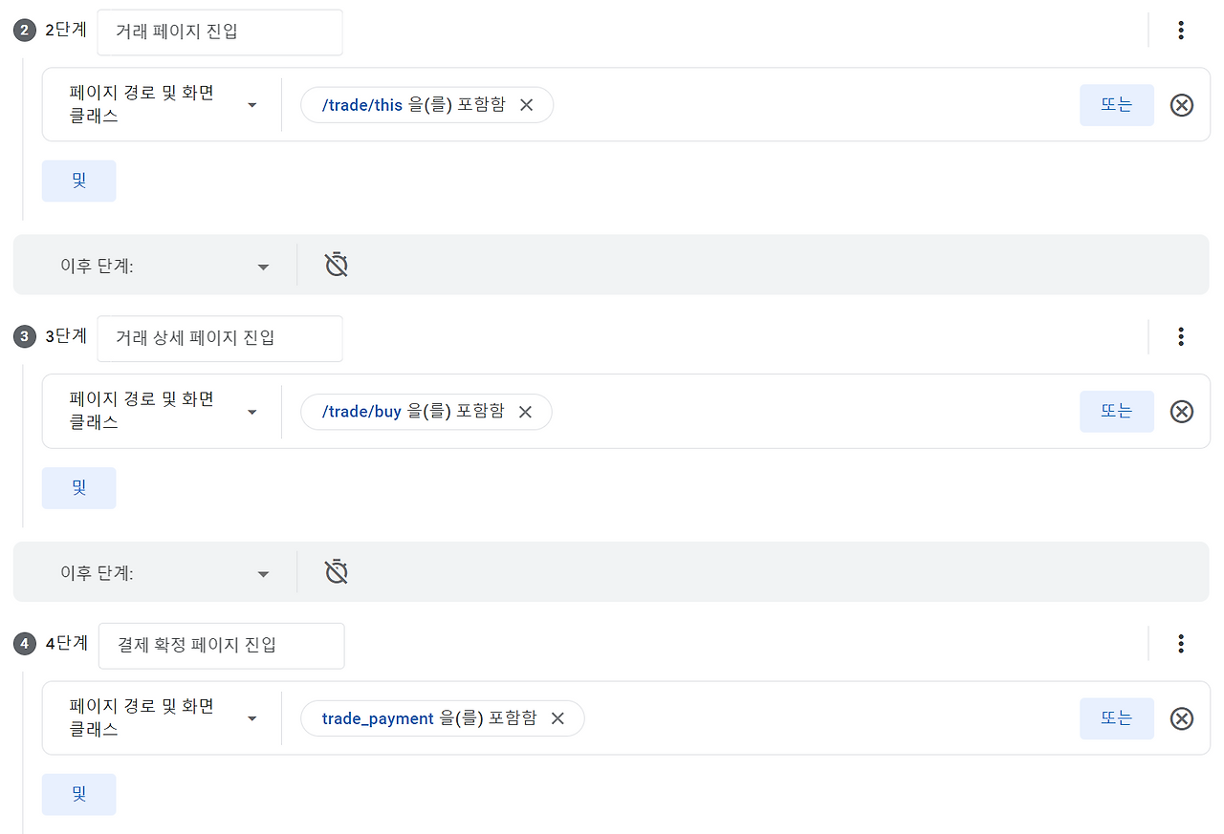Click the 또는 button in step 2
Screen dimensions: 1224x834
point(1117,104)
